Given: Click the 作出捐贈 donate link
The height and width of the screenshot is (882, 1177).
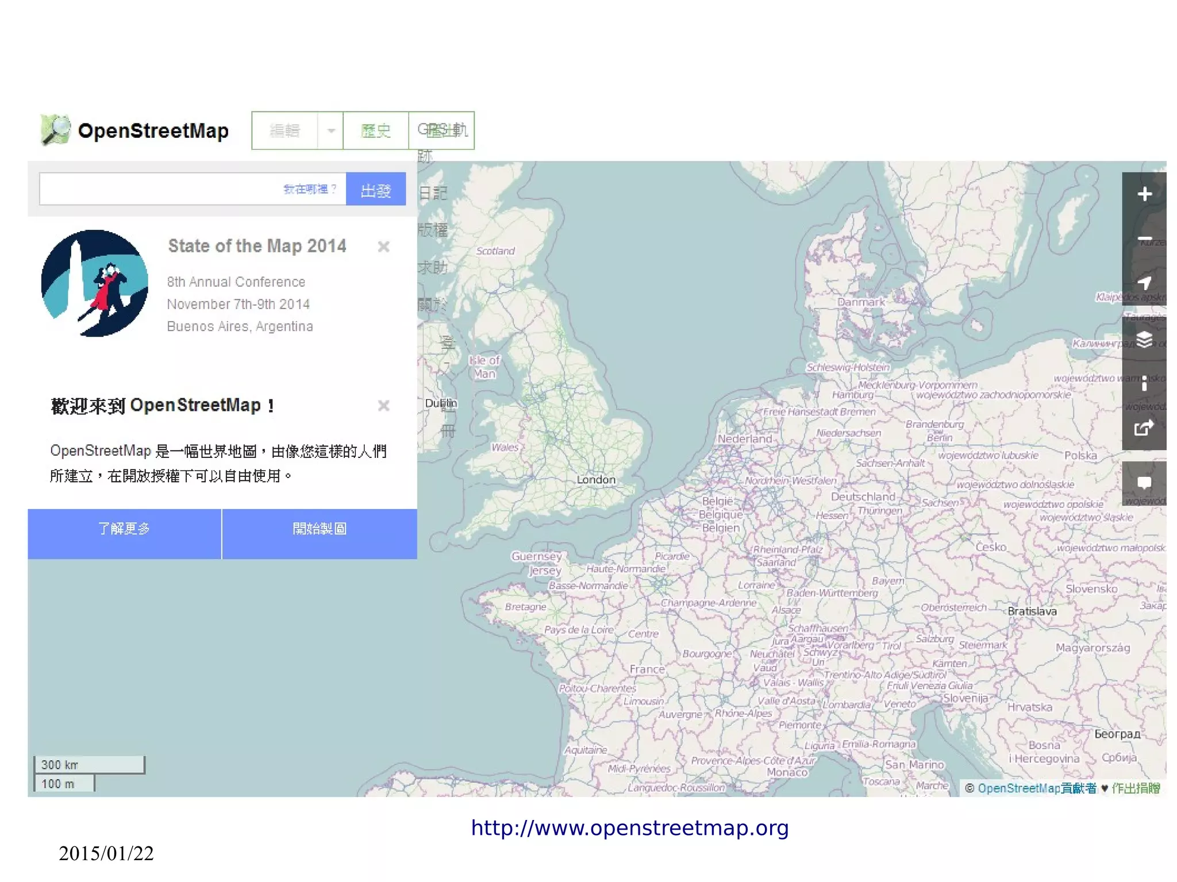Looking at the screenshot, I should pos(1136,788).
